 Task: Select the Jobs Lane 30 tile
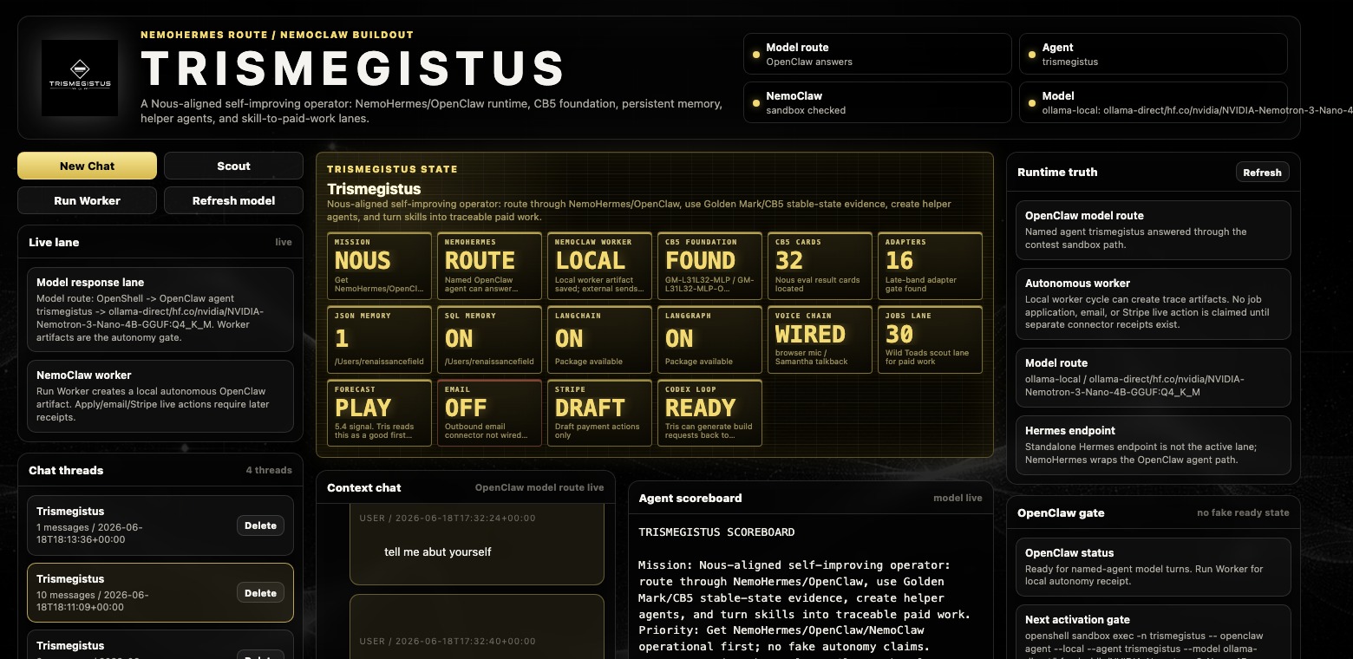click(930, 340)
